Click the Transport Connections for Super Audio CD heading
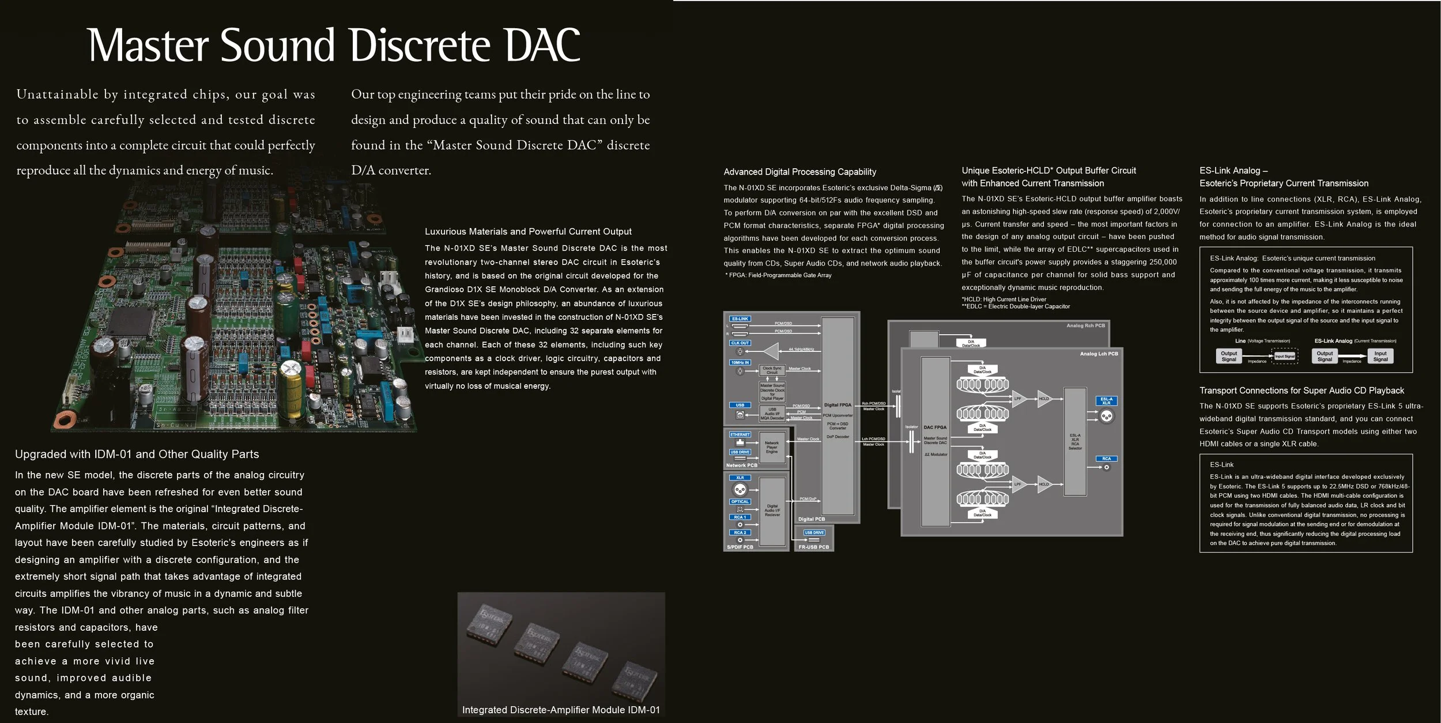 [1302, 391]
